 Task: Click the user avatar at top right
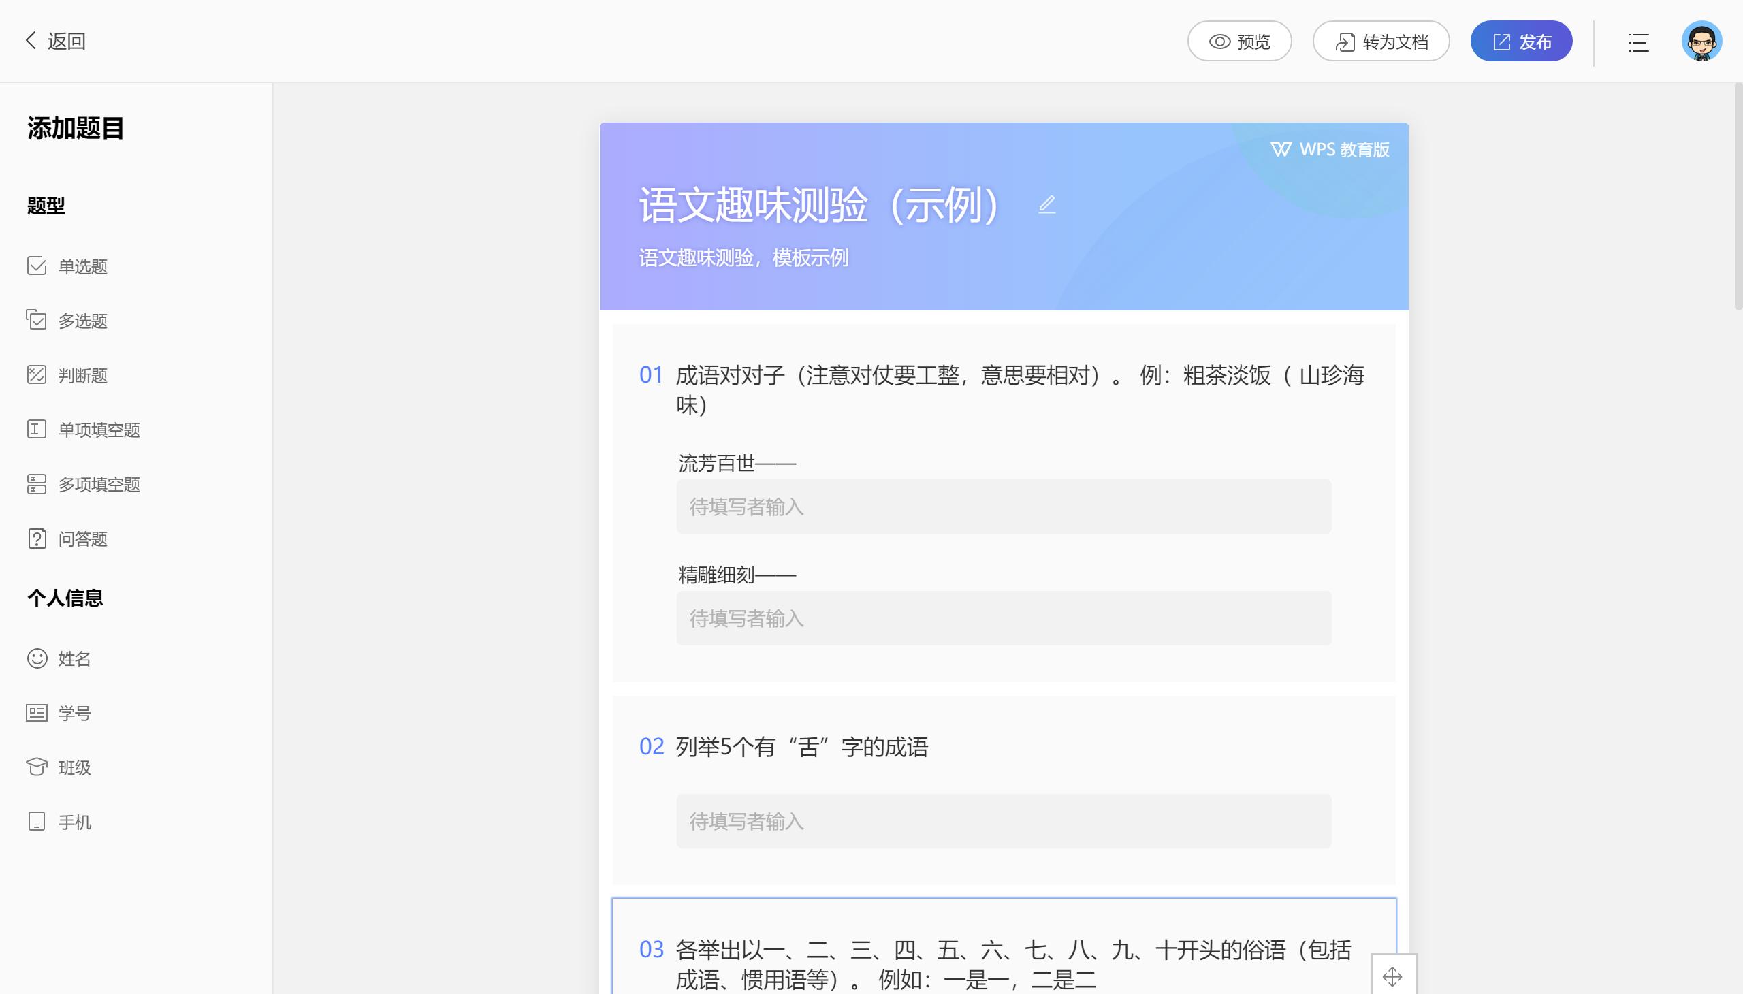[x=1702, y=41]
